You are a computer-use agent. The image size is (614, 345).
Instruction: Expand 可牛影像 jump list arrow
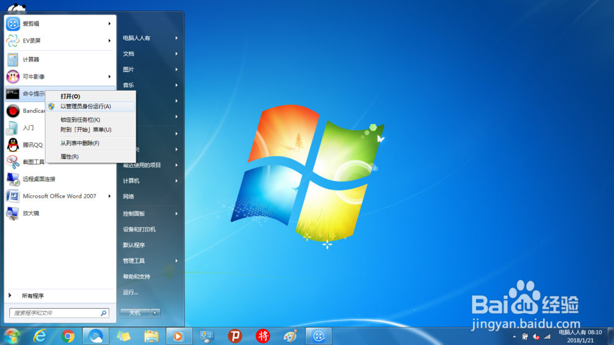[x=109, y=77]
